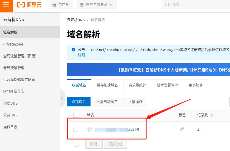Viewport: 230px width, 151px height.
Task: Open the 更多服务 tab
Action: tap(196, 85)
